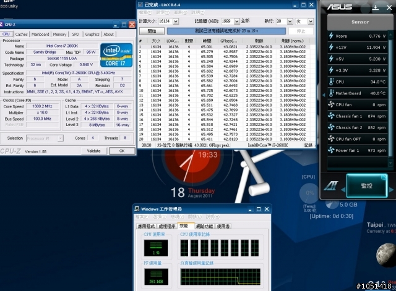
Task: Click the +12V lightning bolt icon
Action: click(x=331, y=47)
